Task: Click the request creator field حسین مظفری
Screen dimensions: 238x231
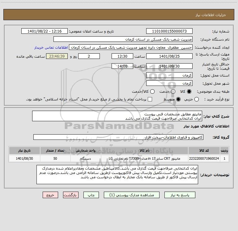Action: (131, 47)
